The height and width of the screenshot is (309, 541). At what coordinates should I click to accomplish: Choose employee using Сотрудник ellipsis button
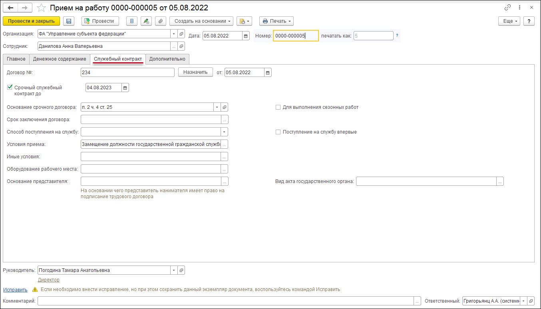tap(174, 46)
